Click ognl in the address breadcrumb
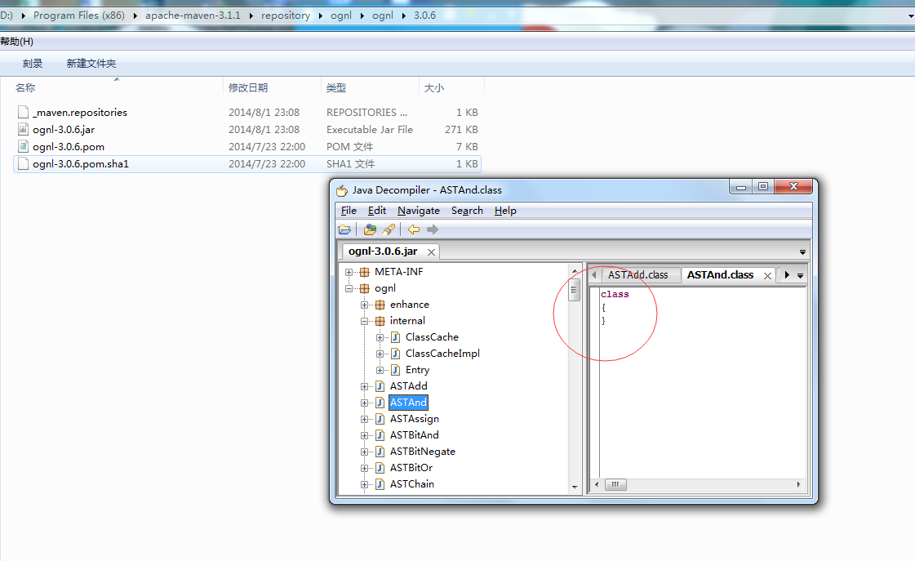Screen dimensions: 915x561 click(x=341, y=15)
